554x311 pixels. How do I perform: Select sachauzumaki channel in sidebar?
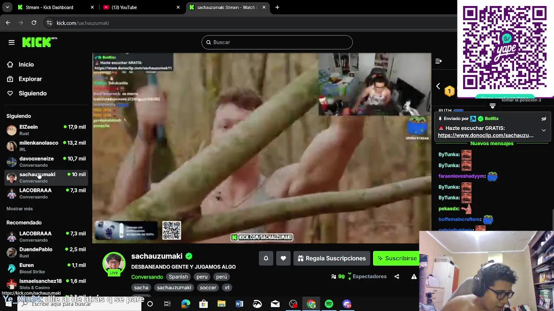coord(46,178)
